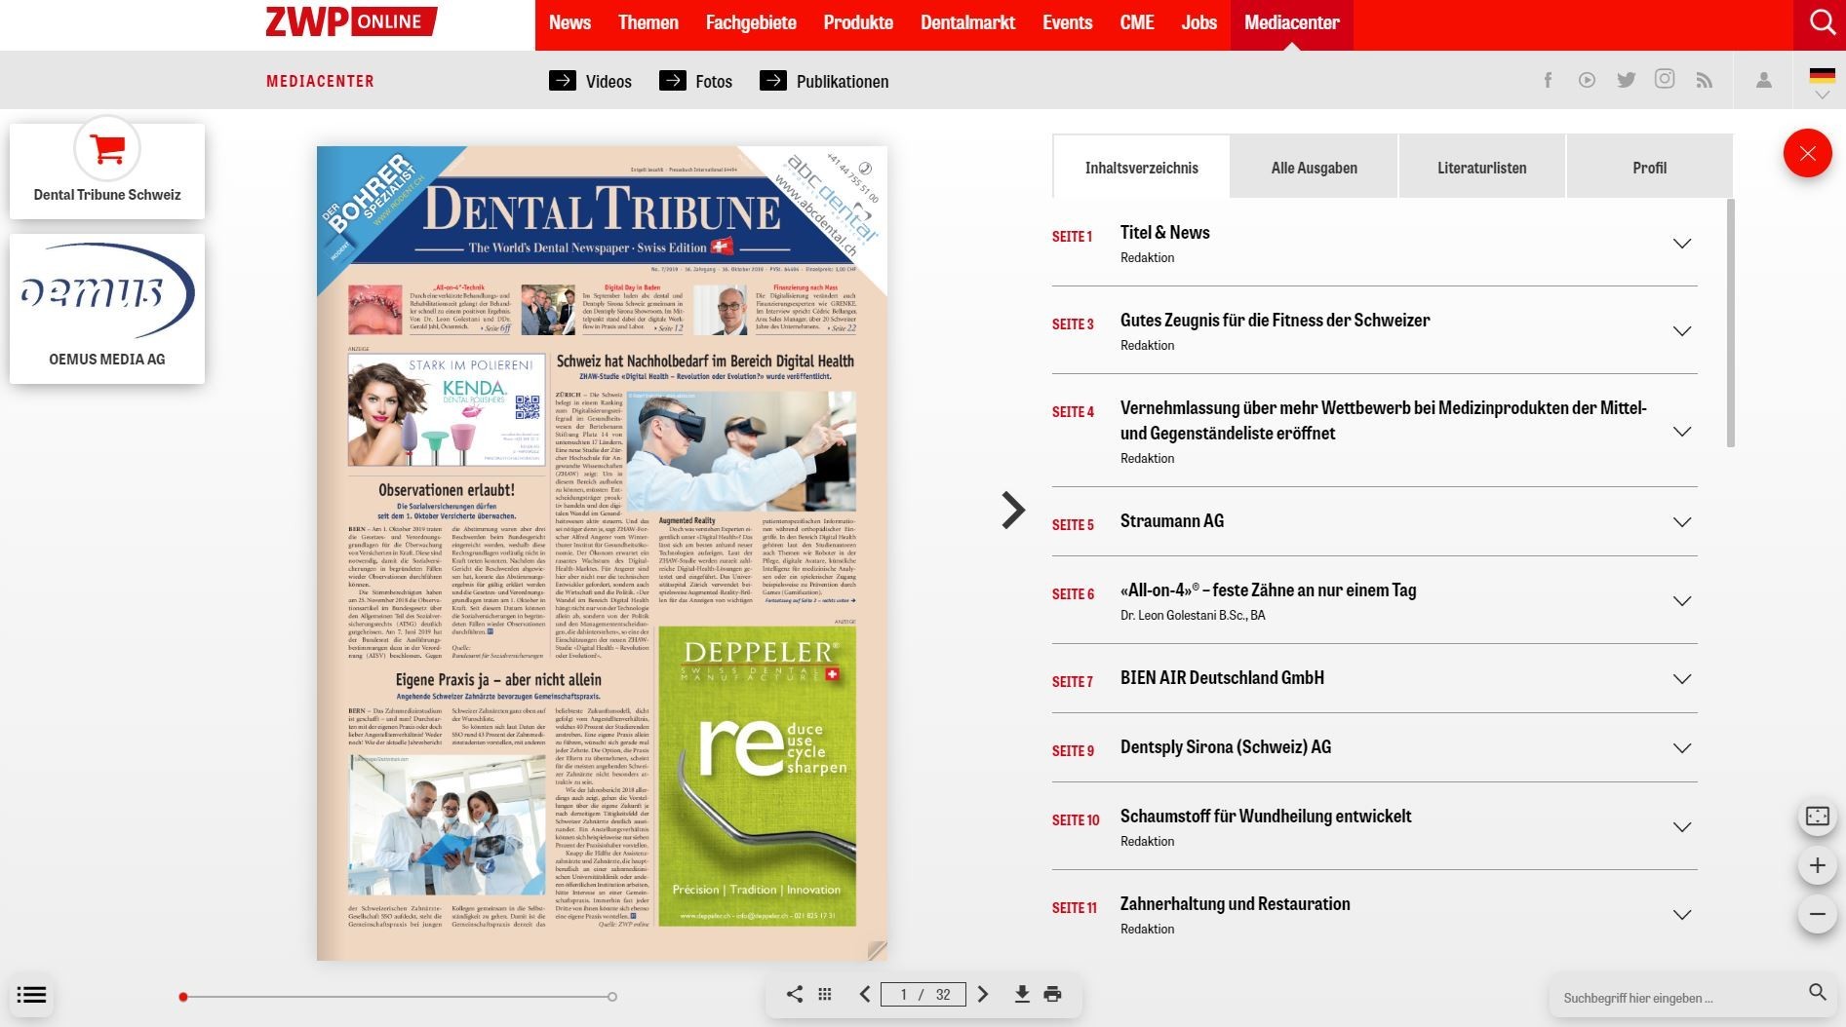Click the end of the page slider
The height and width of the screenshot is (1027, 1846).
(x=611, y=997)
